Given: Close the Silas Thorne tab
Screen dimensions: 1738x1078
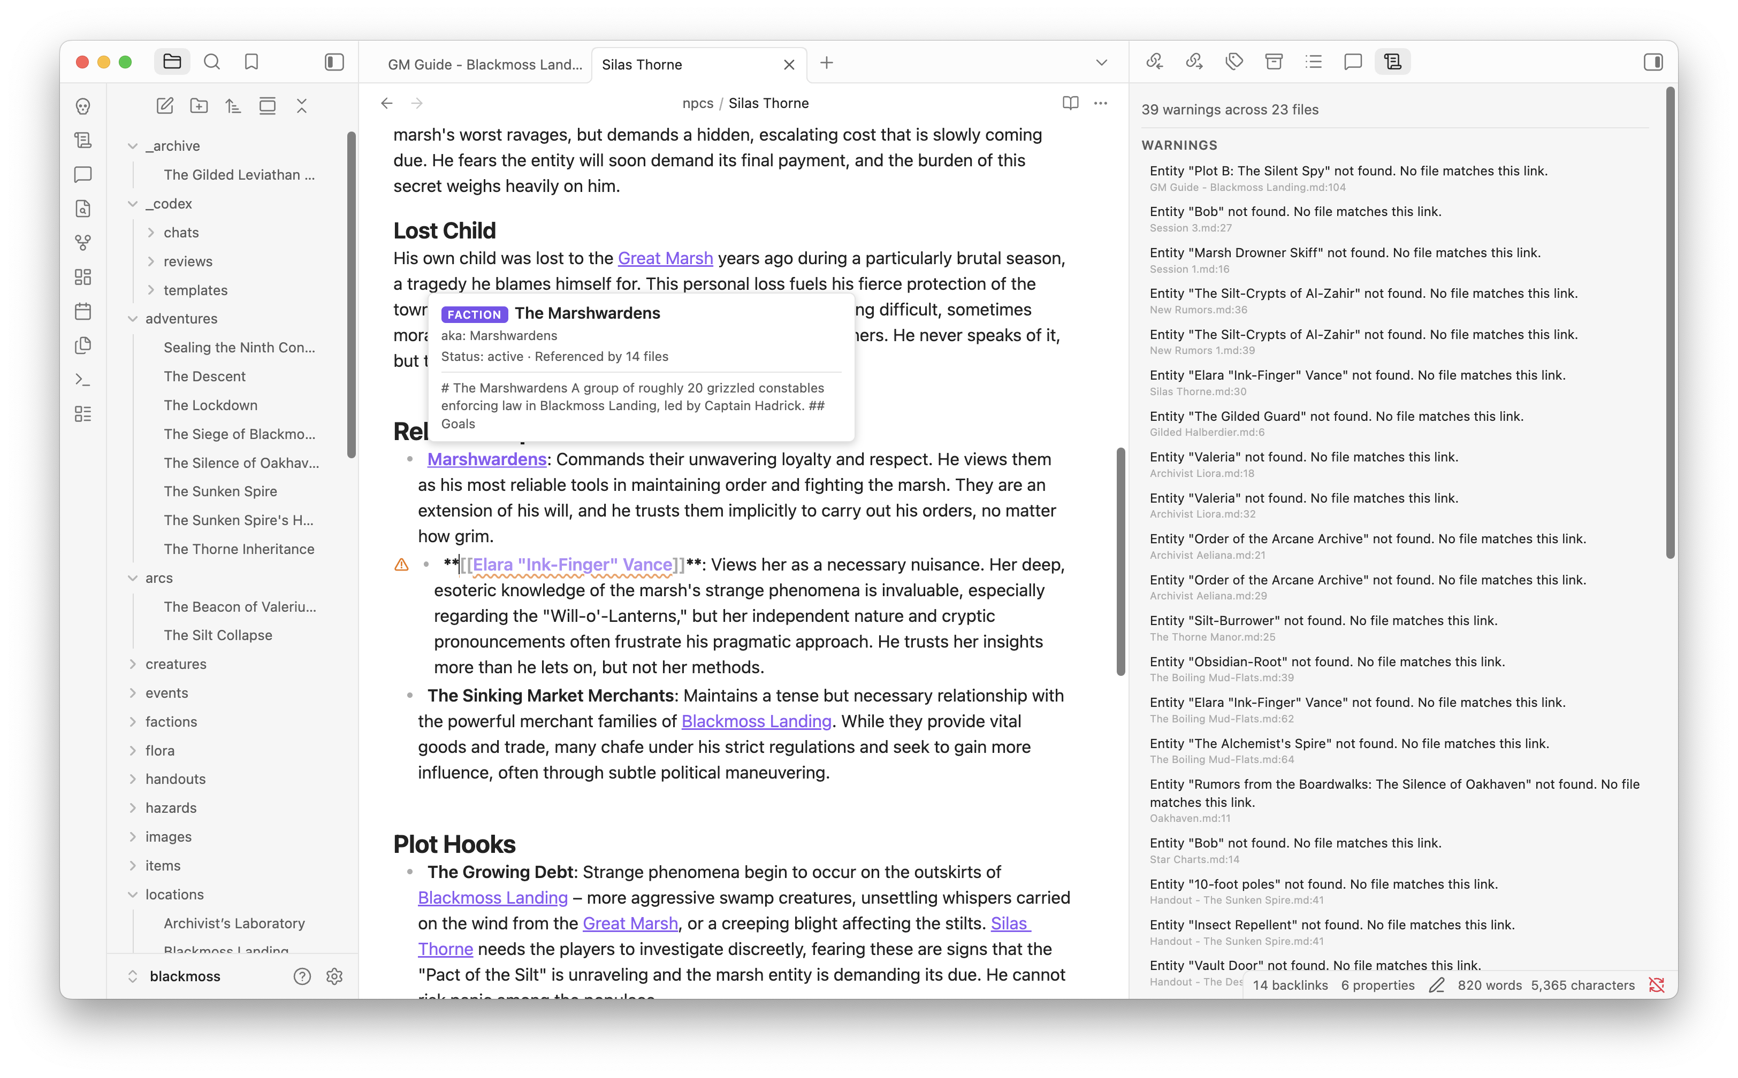Looking at the screenshot, I should (789, 65).
